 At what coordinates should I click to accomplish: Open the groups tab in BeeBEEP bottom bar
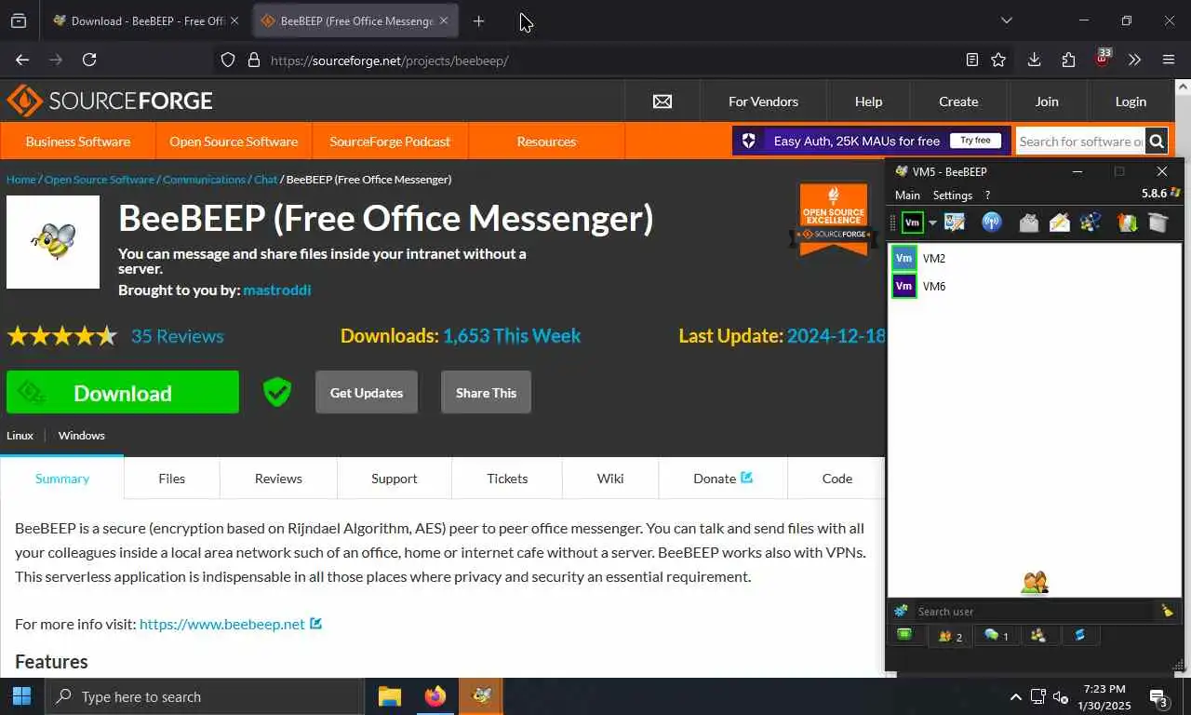1038,636
